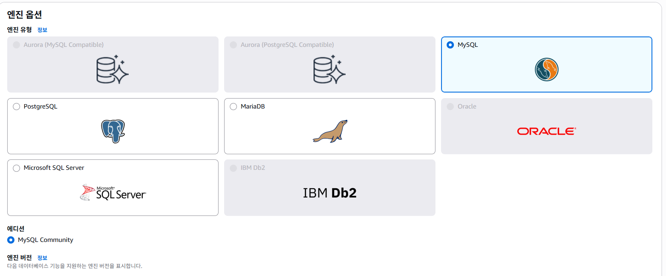Open the 정보 link beside 엔진 버전
This screenshot has height=276, width=666.
42,258
